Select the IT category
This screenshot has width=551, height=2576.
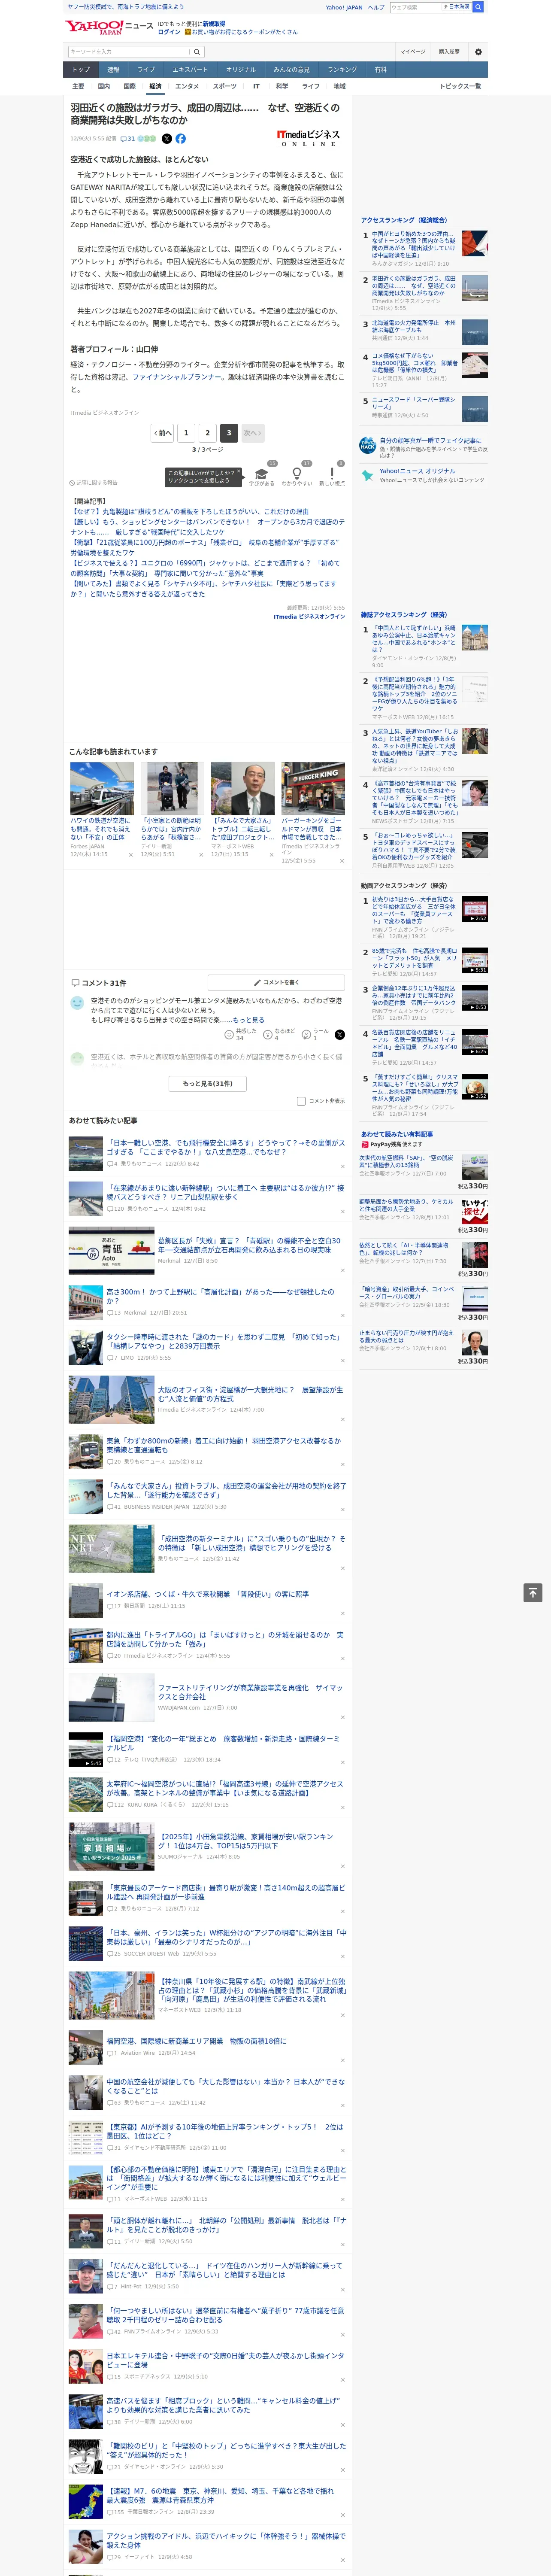point(256,86)
